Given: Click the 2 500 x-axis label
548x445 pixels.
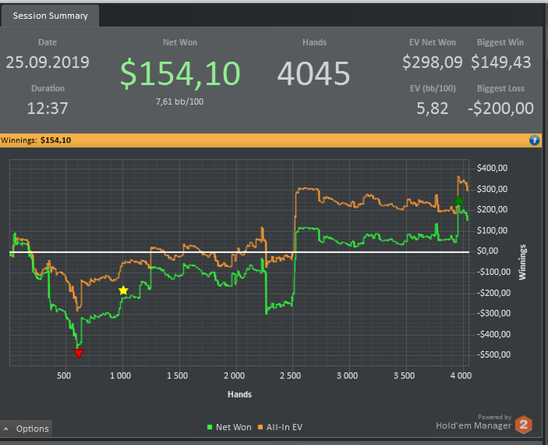Looking at the screenshot, I should pos(290,376).
